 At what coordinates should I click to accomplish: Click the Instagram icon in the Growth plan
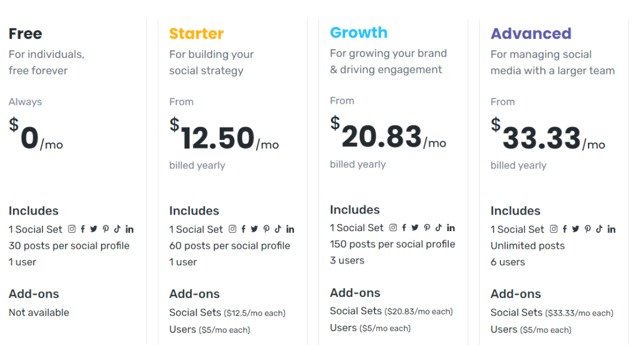click(393, 228)
